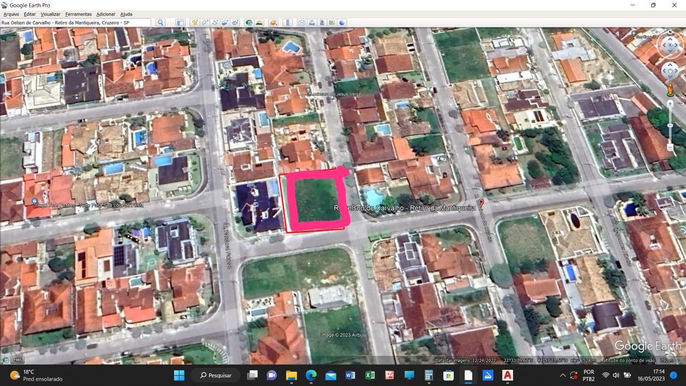Add a new placemark pin
This screenshot has width=686, height=386.
click(x=195, y=23)
